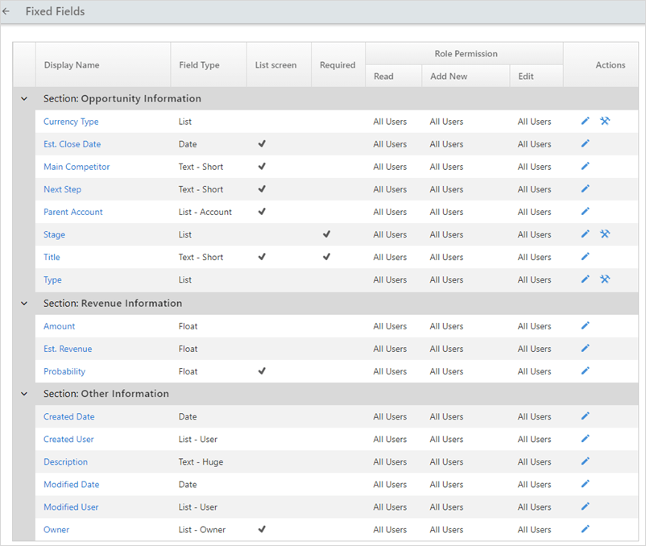Click the Next Step link
The height and width of the screenshot is (546, 646).
point(62,189)
